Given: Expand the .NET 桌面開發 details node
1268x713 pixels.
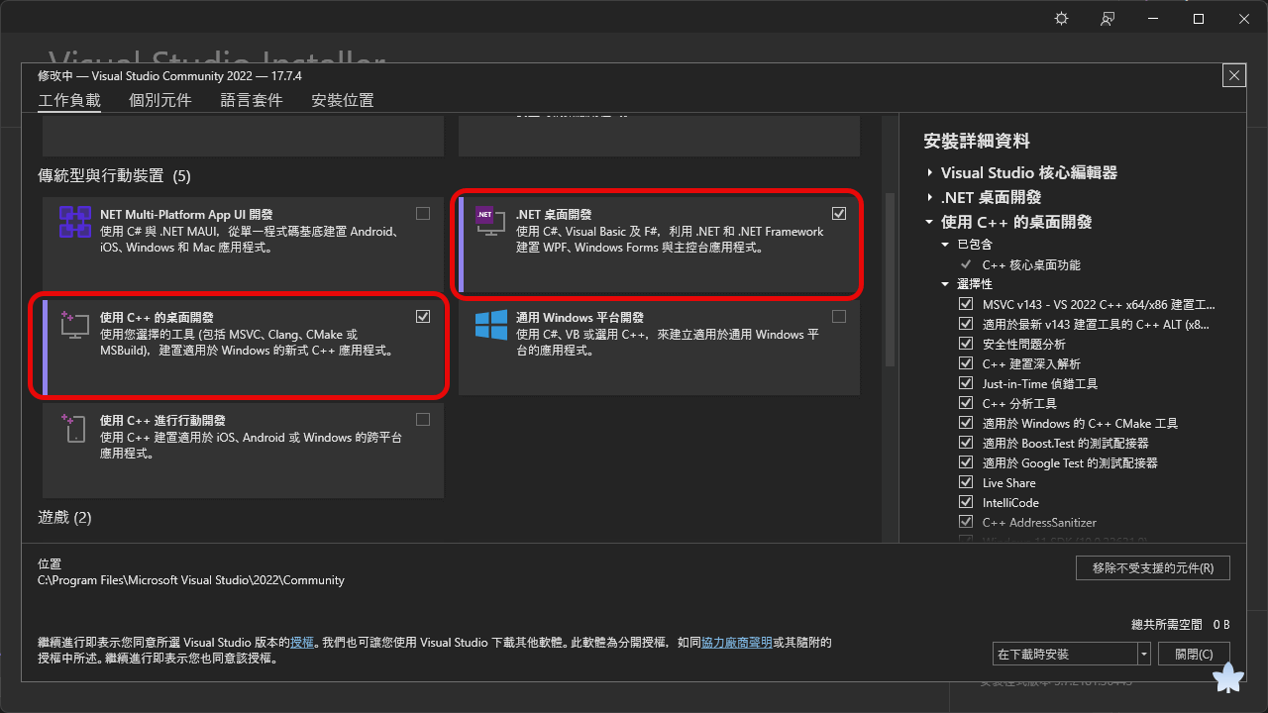Looking at the screenshot, I should click(x=930, y=197).
